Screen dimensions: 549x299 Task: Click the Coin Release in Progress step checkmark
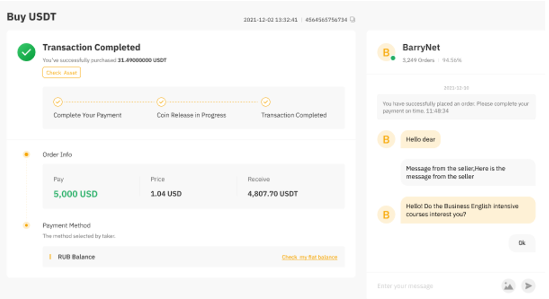[161, 102]
